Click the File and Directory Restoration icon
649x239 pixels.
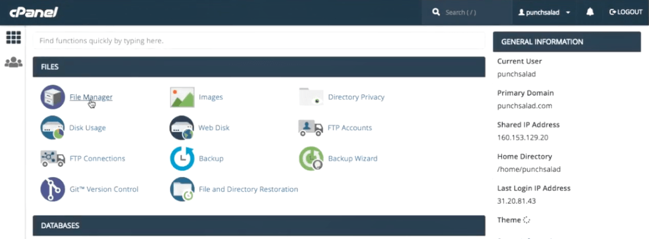click(182, 189)
